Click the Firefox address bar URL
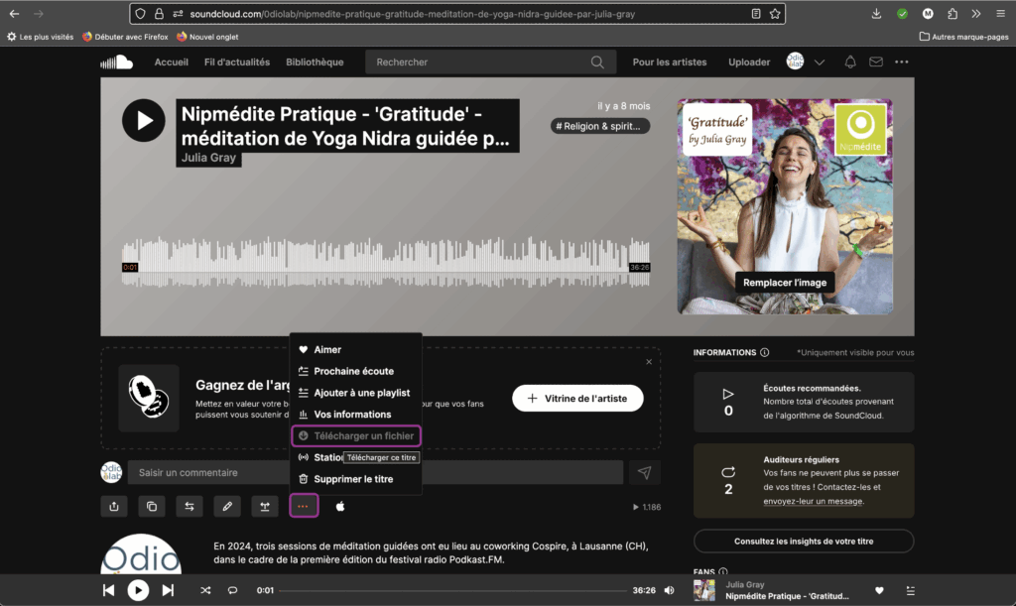The height and width of the screenshot is (606, 1016). 412,14
